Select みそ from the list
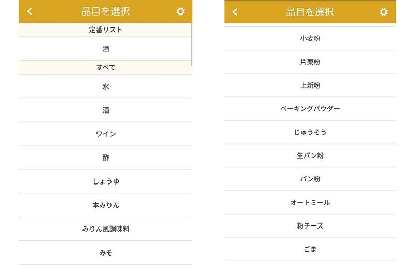This screenshot has width=415, height=269. click(x=106, y=252)
